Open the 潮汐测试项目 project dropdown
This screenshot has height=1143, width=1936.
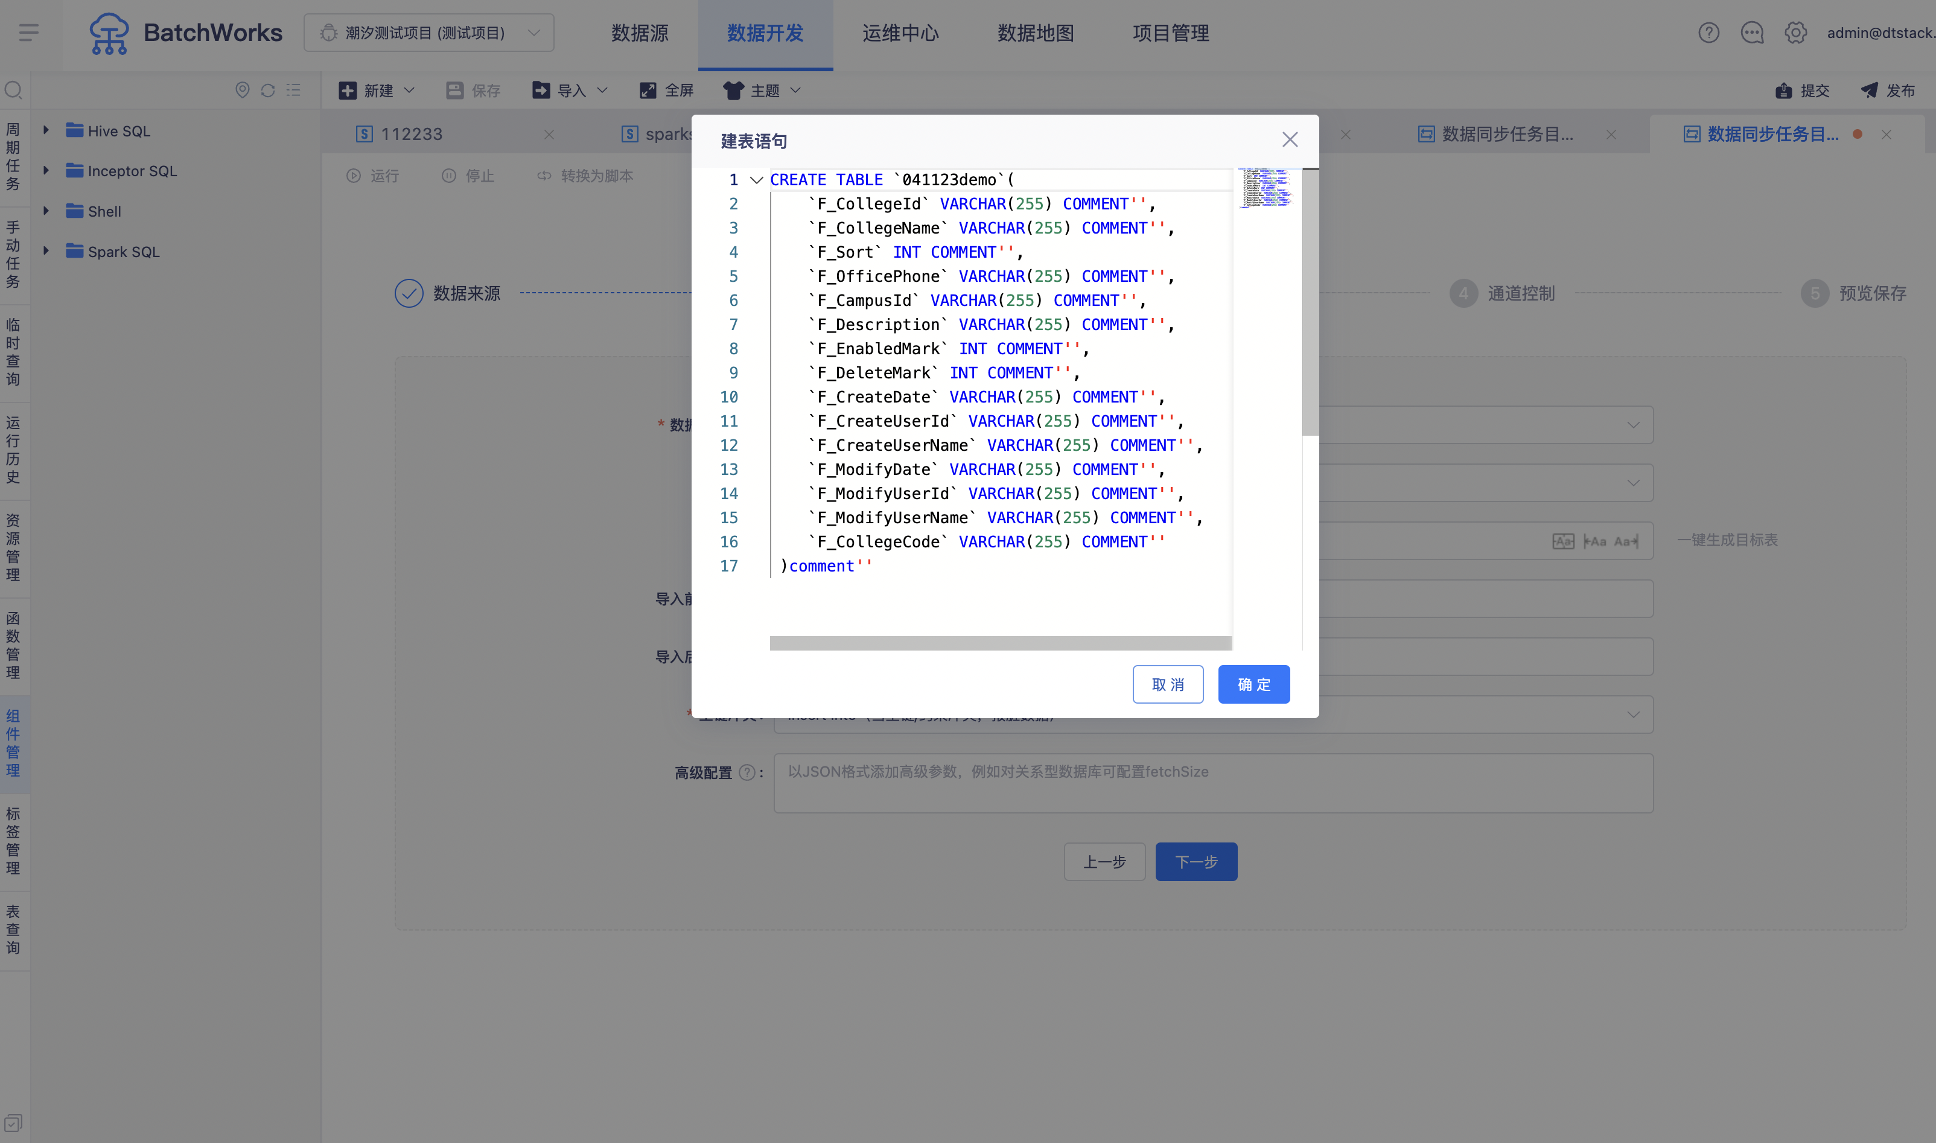[x=429, y=33]
